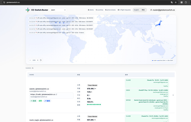Switch language to English
Viewport: 191px width, 122px height.
click(136, 10)
